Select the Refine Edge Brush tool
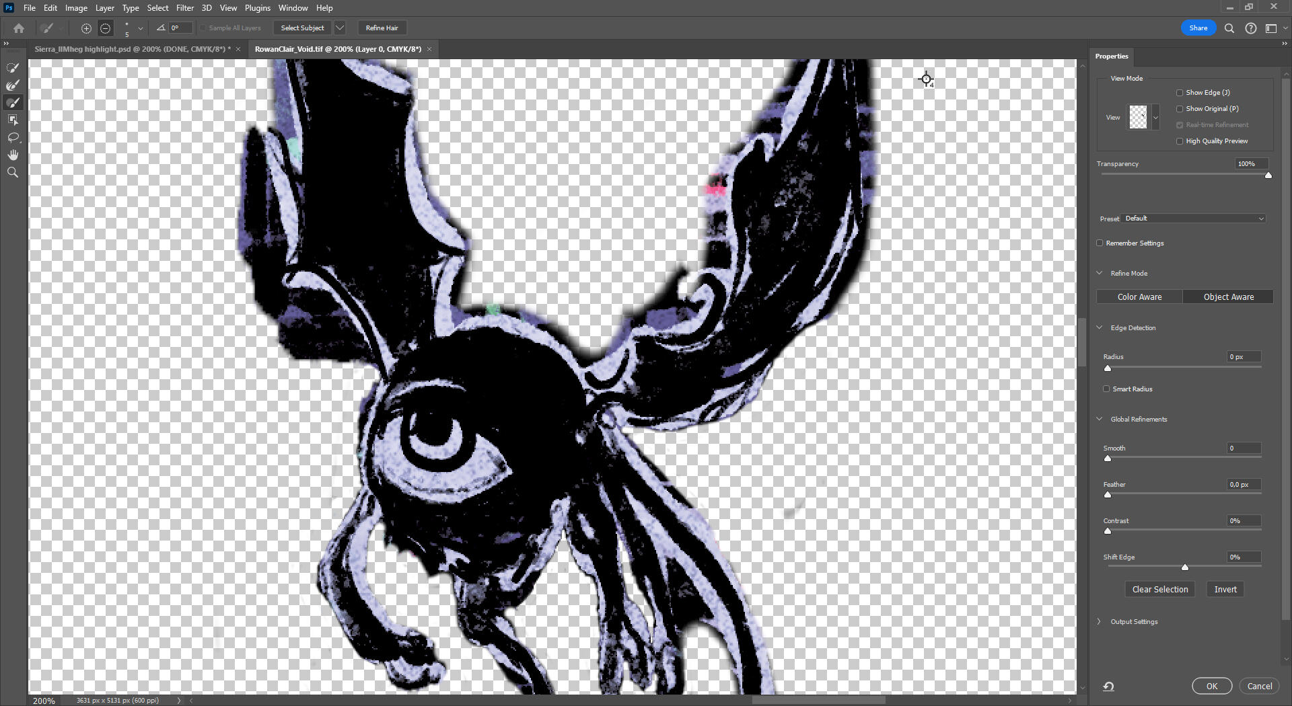 (x=13, y=85)
